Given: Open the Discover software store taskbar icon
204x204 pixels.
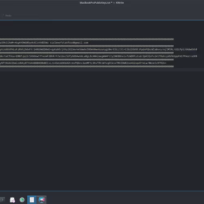Looking at the screenshot, I should [x=12, y=200].
